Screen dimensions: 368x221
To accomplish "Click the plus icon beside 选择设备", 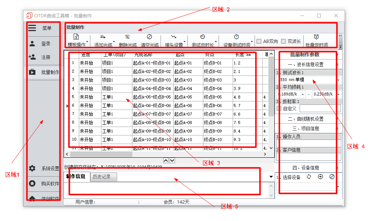I will (x=320, y=177).
